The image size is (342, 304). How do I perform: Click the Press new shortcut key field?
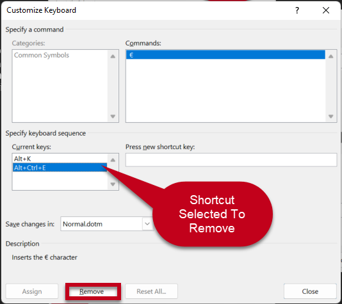pyautogui.click(x=231, y=160)
